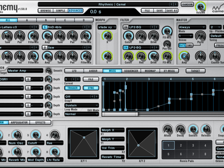Click the Reverb Mix performance knob
Image resolution: width=224 pixels, height=168 pixels.
(x=17, y=152)
